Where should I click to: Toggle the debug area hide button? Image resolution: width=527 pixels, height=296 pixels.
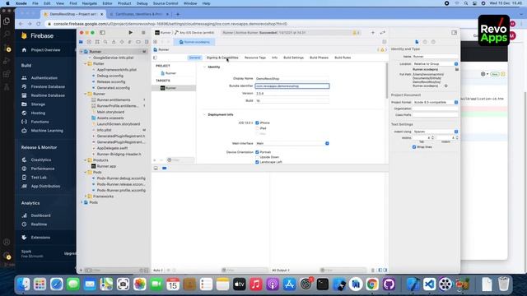[x=156, y=168]
